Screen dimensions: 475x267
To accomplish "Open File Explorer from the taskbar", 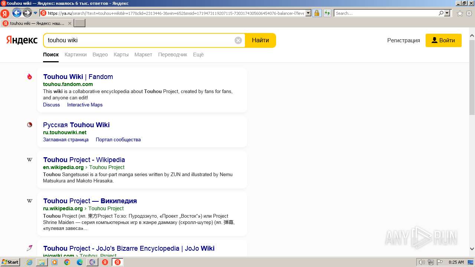I will coord(42,262).
